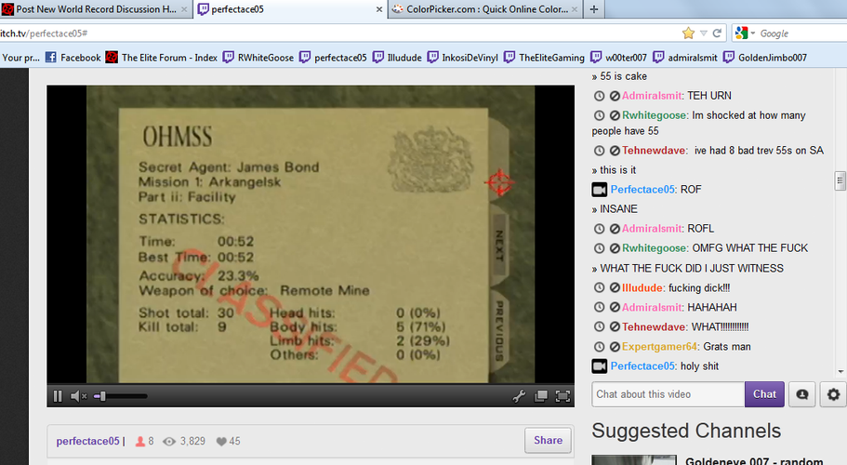
Task: Click the 'Chat about this video' field
Action: click(668, 394)
